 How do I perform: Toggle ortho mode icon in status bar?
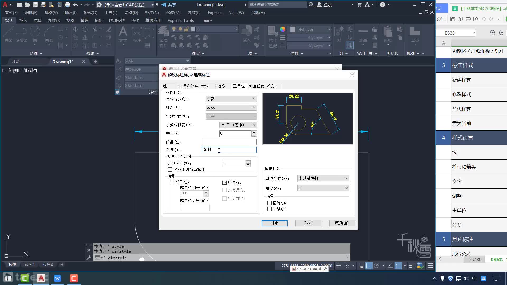[369, 266]
